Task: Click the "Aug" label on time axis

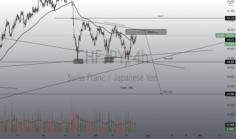Action: (148, 136)
